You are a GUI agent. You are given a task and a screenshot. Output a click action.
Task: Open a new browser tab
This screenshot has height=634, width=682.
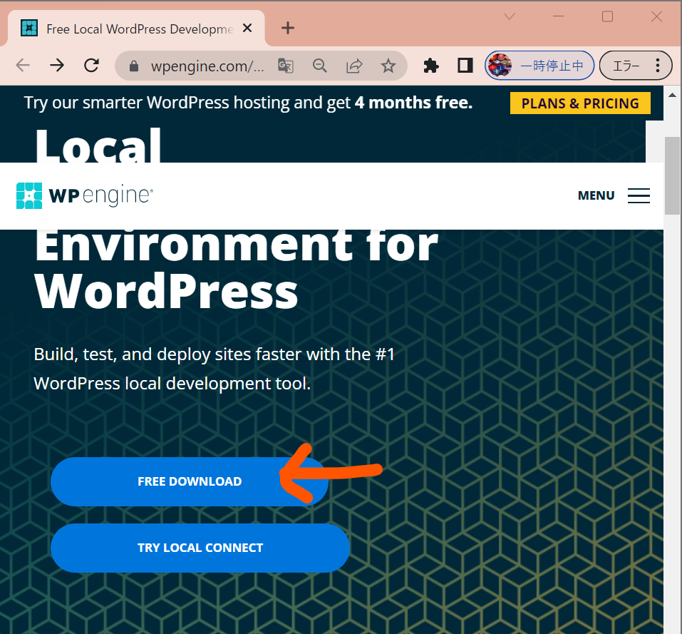coord(287,29)
